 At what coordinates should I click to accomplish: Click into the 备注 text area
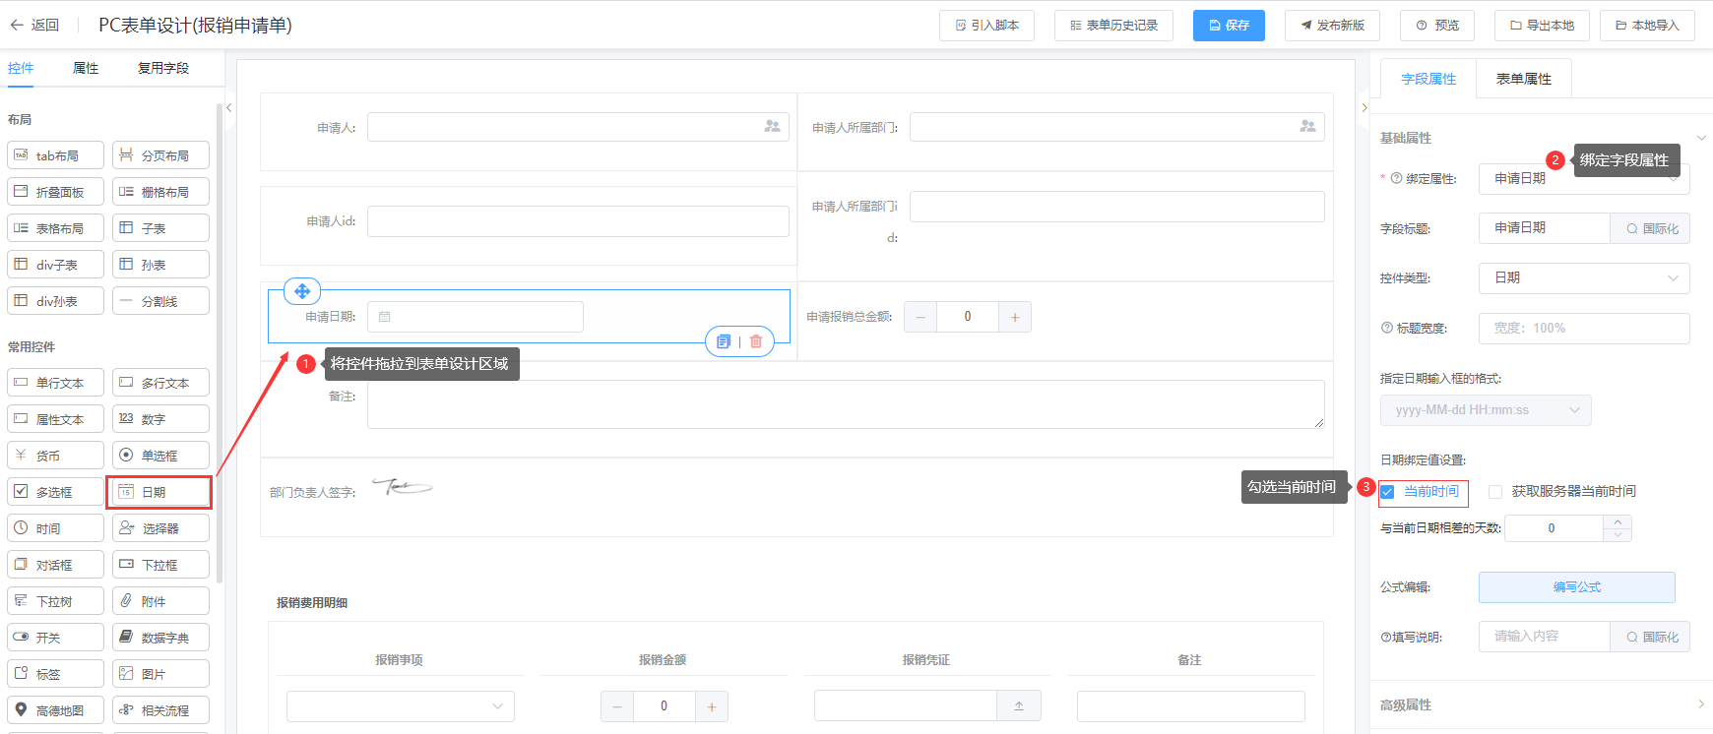(845, 404)
